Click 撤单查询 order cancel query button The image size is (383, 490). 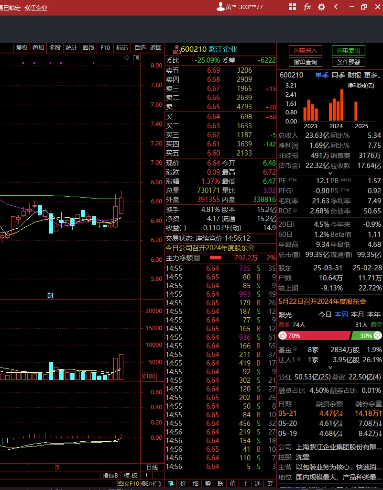(x=305, y=62)
